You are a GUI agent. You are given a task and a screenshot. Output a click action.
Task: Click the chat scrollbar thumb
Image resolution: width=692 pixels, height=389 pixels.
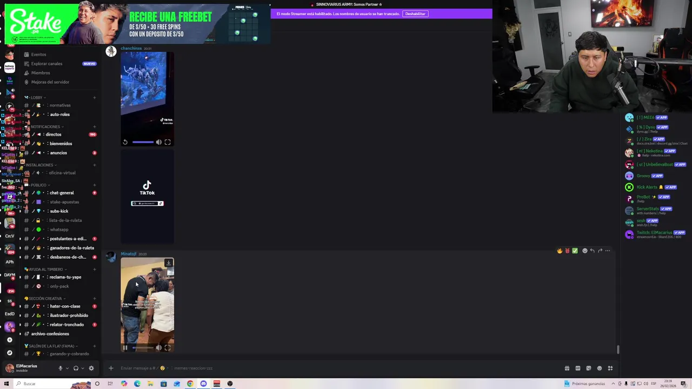[618, 350]
